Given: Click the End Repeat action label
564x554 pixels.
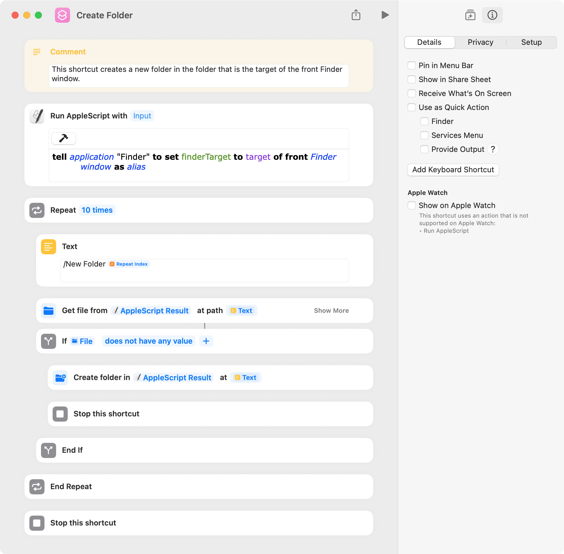Looking at the screenshot, I should (x=71, y=486).
